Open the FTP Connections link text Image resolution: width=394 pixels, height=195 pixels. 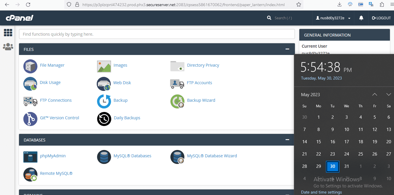56,100
